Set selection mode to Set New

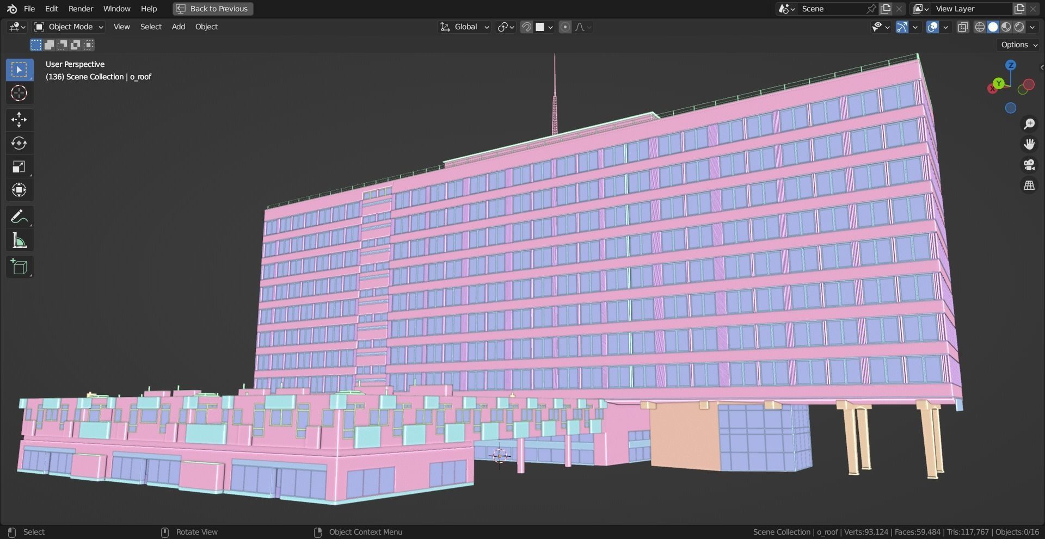[36, 45]
